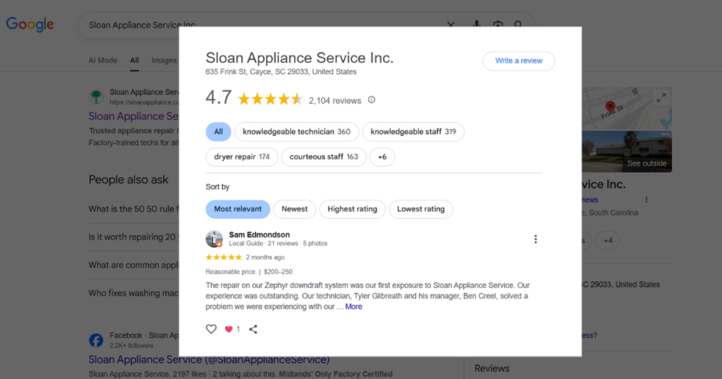This screenshot has height=379, width=722.
Task: Open the review rating info icon
Action: pos(372,100)
